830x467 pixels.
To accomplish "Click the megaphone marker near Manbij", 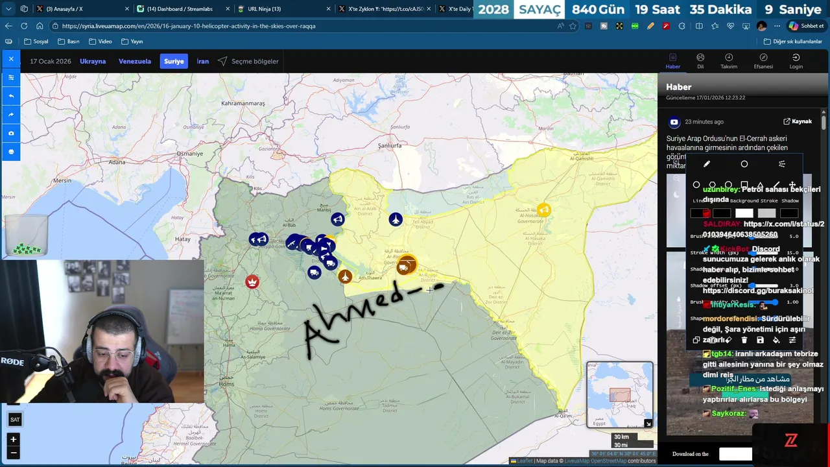I will (338, 219).
